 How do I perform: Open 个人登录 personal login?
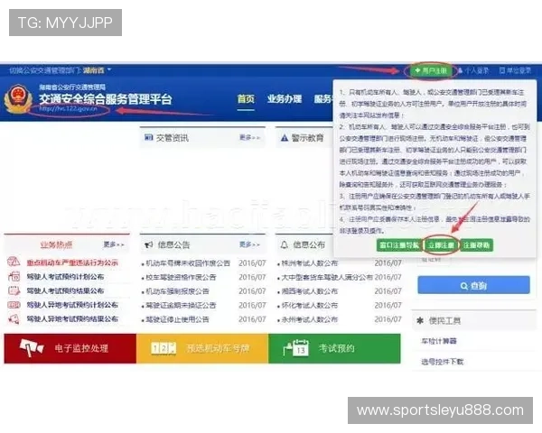click(x=473, y=70)
